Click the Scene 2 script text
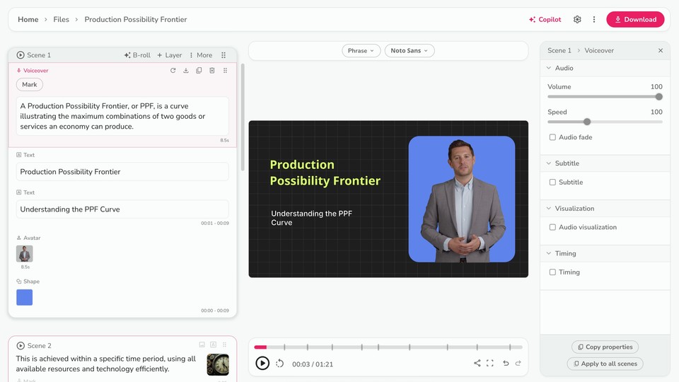 click(106, 364)
